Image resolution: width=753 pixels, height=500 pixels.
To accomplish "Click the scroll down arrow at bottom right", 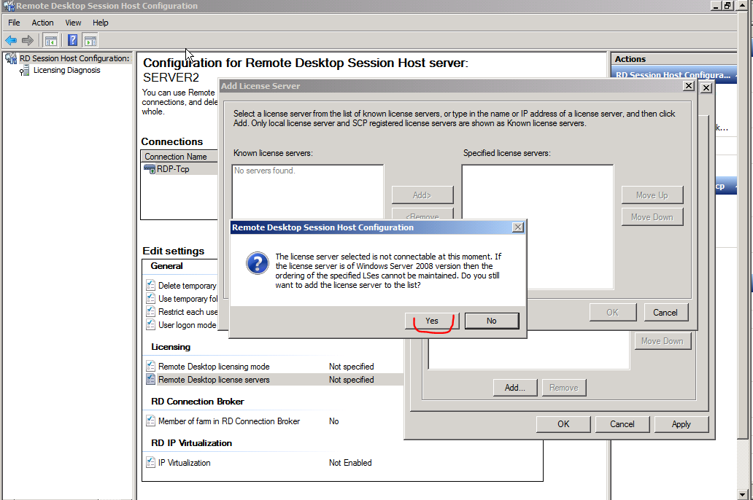I will [743, 493].
